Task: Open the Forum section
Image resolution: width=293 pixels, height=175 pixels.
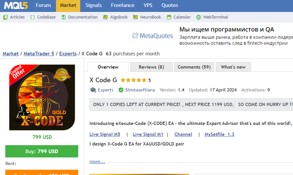Action: point(43,5)
